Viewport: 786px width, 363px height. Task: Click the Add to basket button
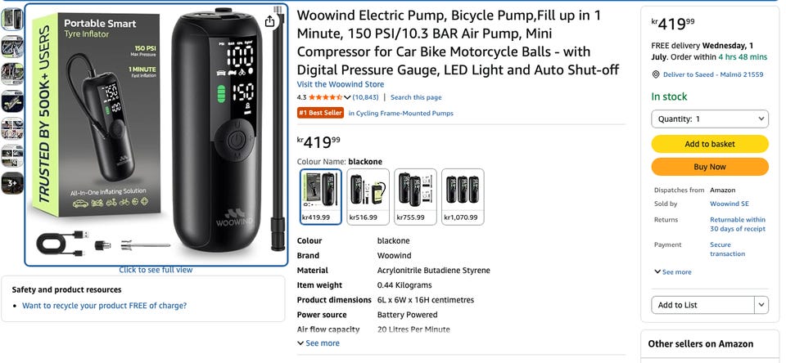tap(709, 144)
